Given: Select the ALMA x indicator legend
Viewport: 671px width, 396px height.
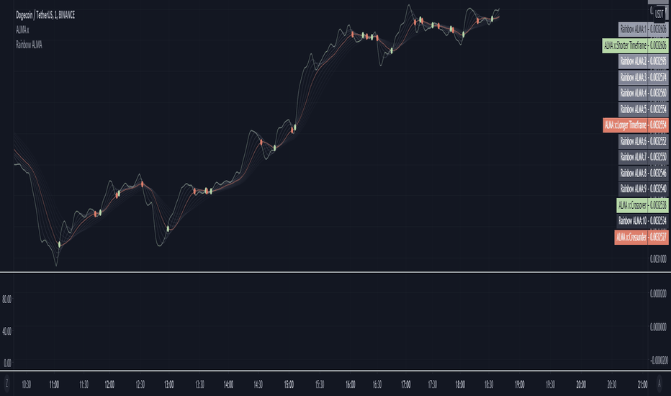Looking at the screenshot, I should coord(22,30).
